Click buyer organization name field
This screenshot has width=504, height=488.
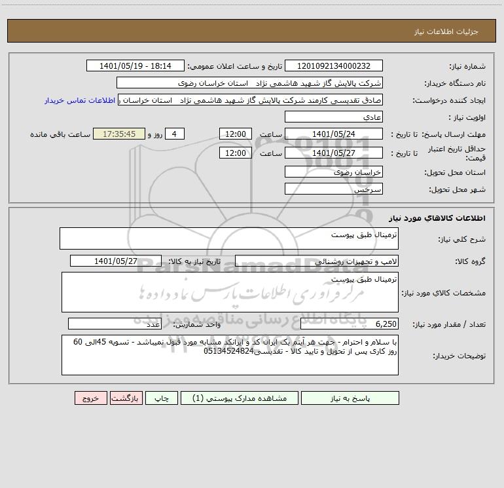[249, 83]
